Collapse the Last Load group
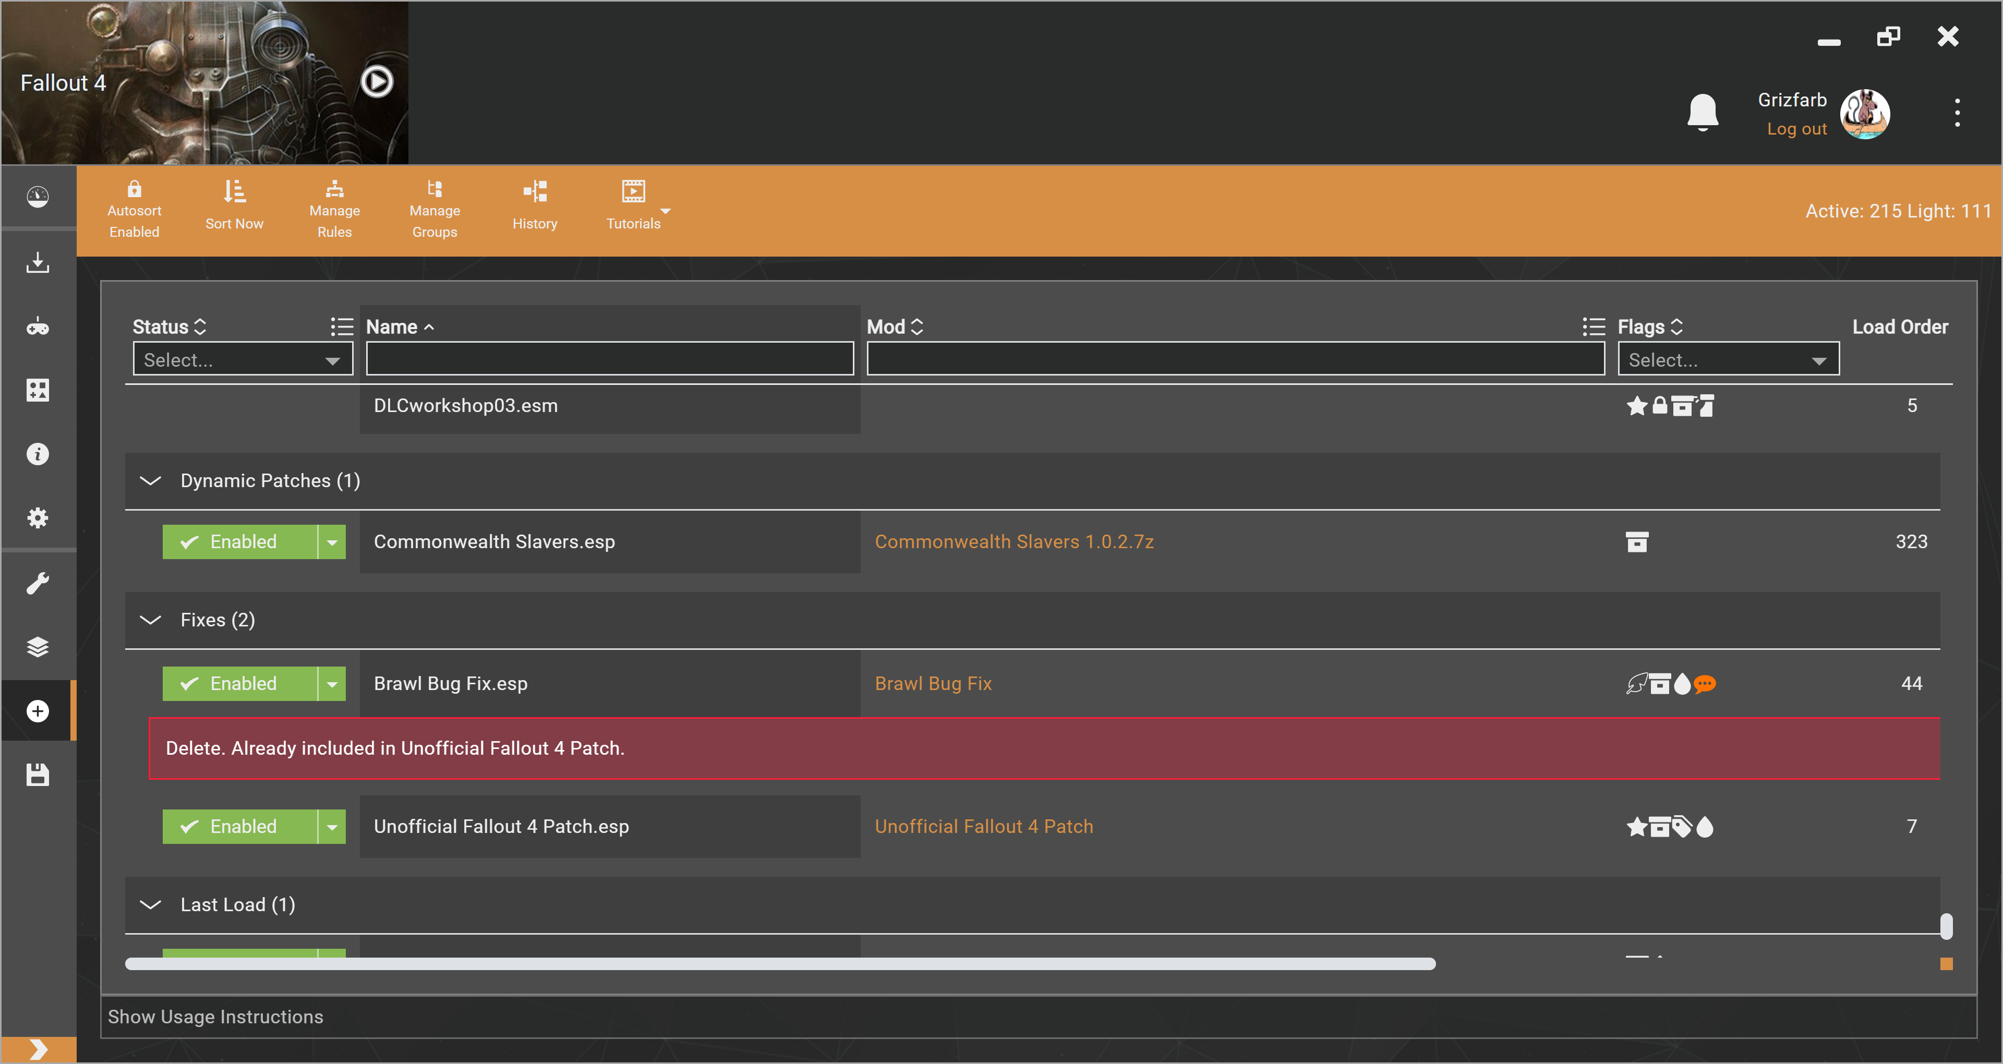 tap(150, 904)
